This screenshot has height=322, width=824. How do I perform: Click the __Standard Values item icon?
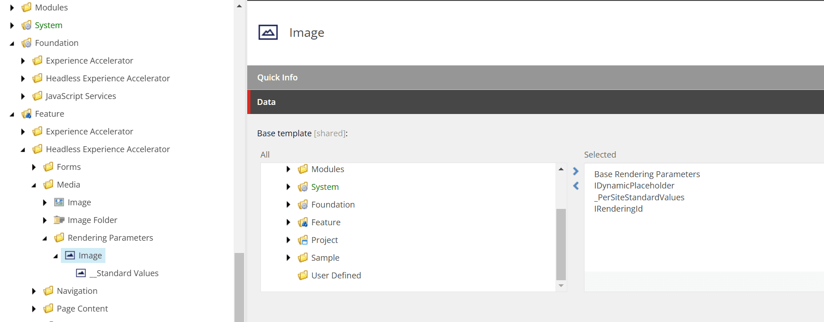tap(81, 273)
